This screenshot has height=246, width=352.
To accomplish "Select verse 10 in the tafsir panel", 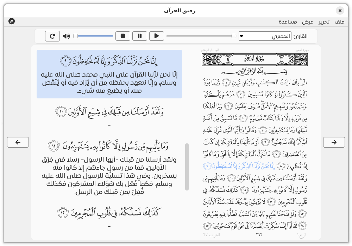I will (x=109, y=111).
